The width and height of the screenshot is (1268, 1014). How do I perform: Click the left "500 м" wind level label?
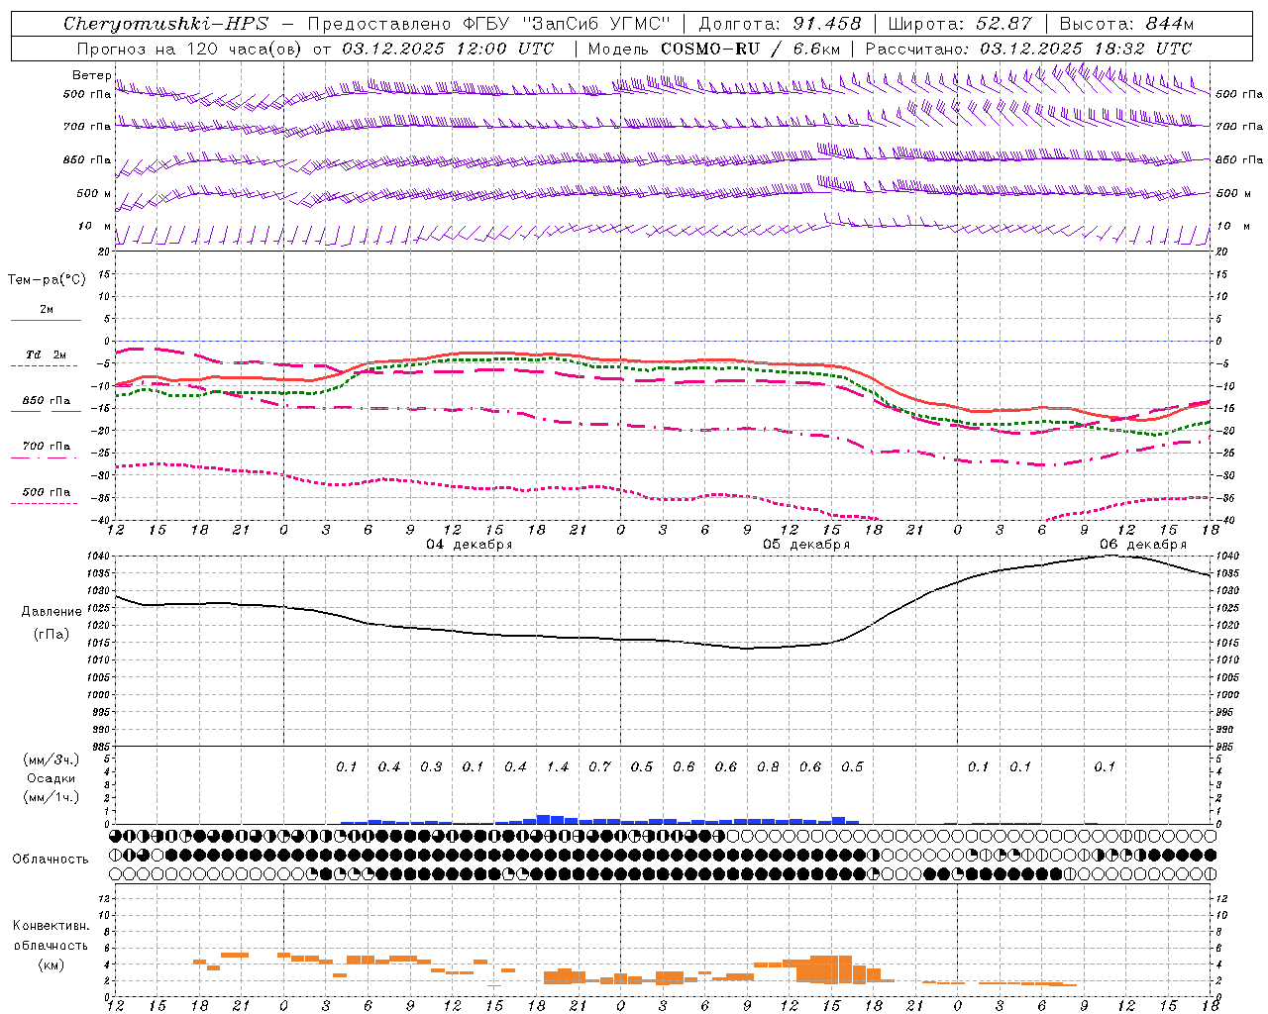94,193
